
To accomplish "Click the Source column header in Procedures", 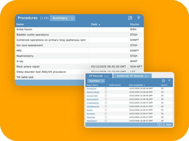I will (134, 24).
